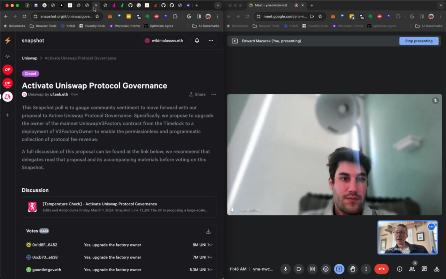The width and height of the screenshot is (446, 279).
Task: Open wildmolasses.eth account button
Action: pos(164,40)
